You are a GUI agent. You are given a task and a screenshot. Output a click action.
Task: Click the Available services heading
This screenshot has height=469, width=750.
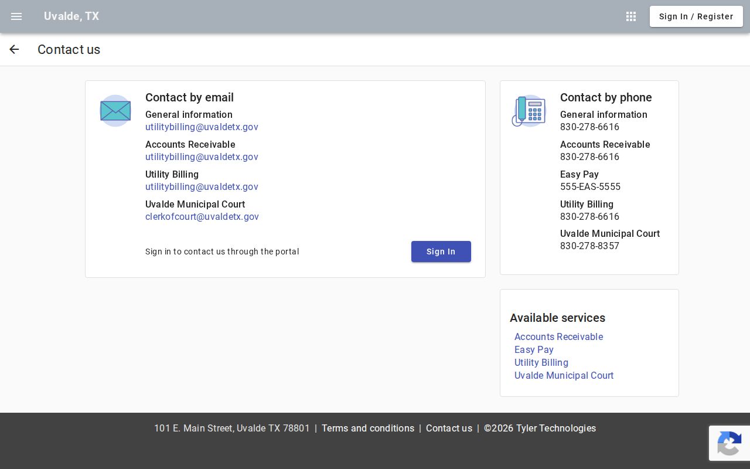coord(557,318)
